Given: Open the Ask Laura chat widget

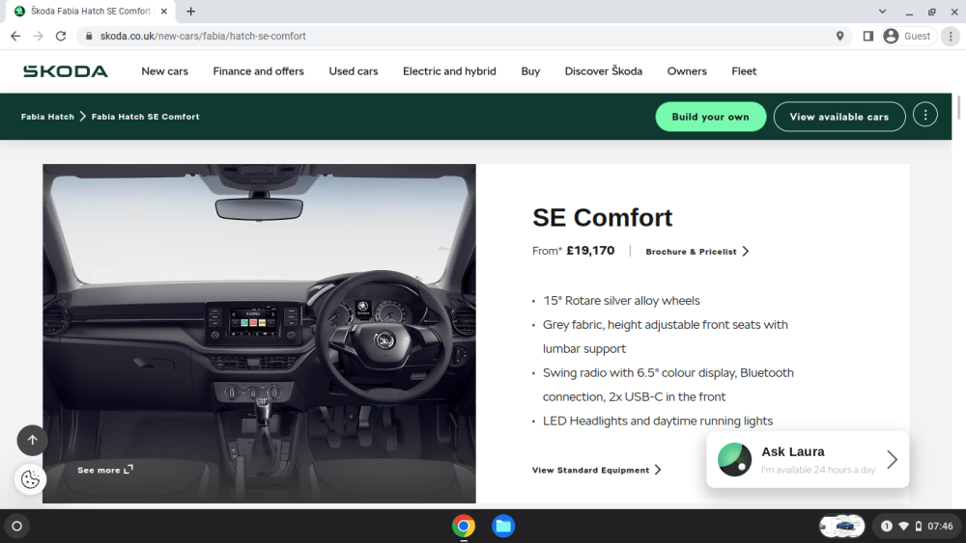Looking at the screenshot, I should click(807, 459).
